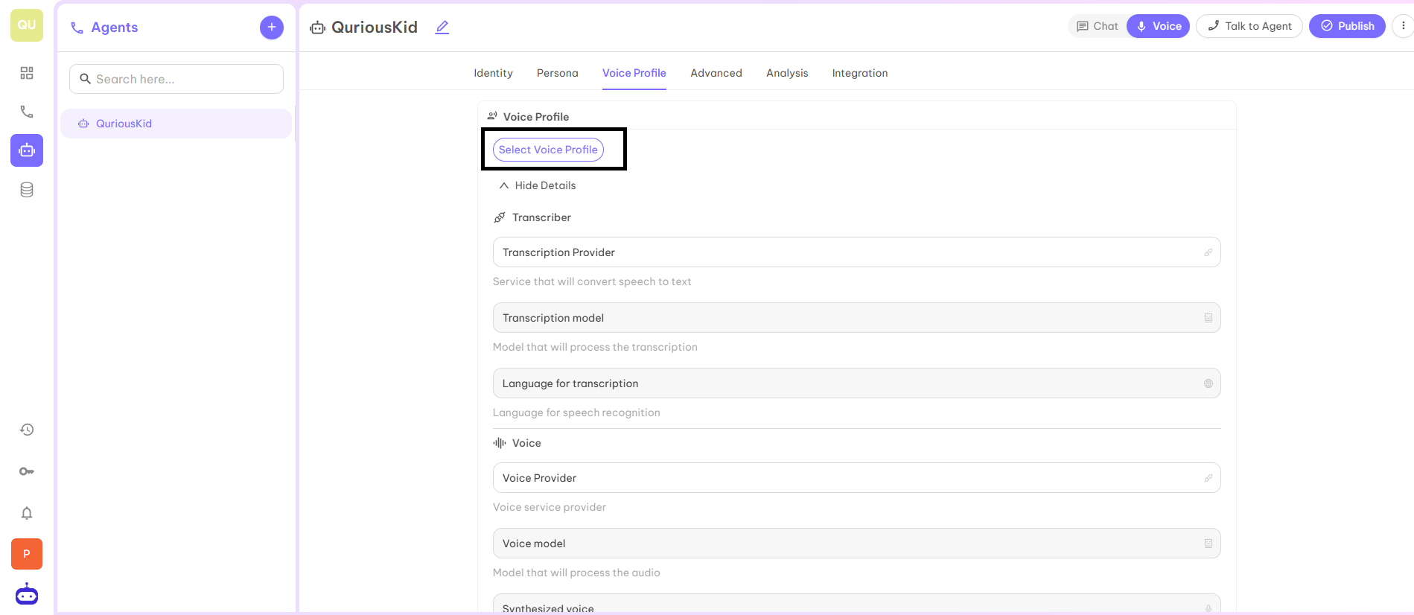This screenshot has width=1414, height=615.
Task: Switch to Voice mode
Action: [1159, 26]
